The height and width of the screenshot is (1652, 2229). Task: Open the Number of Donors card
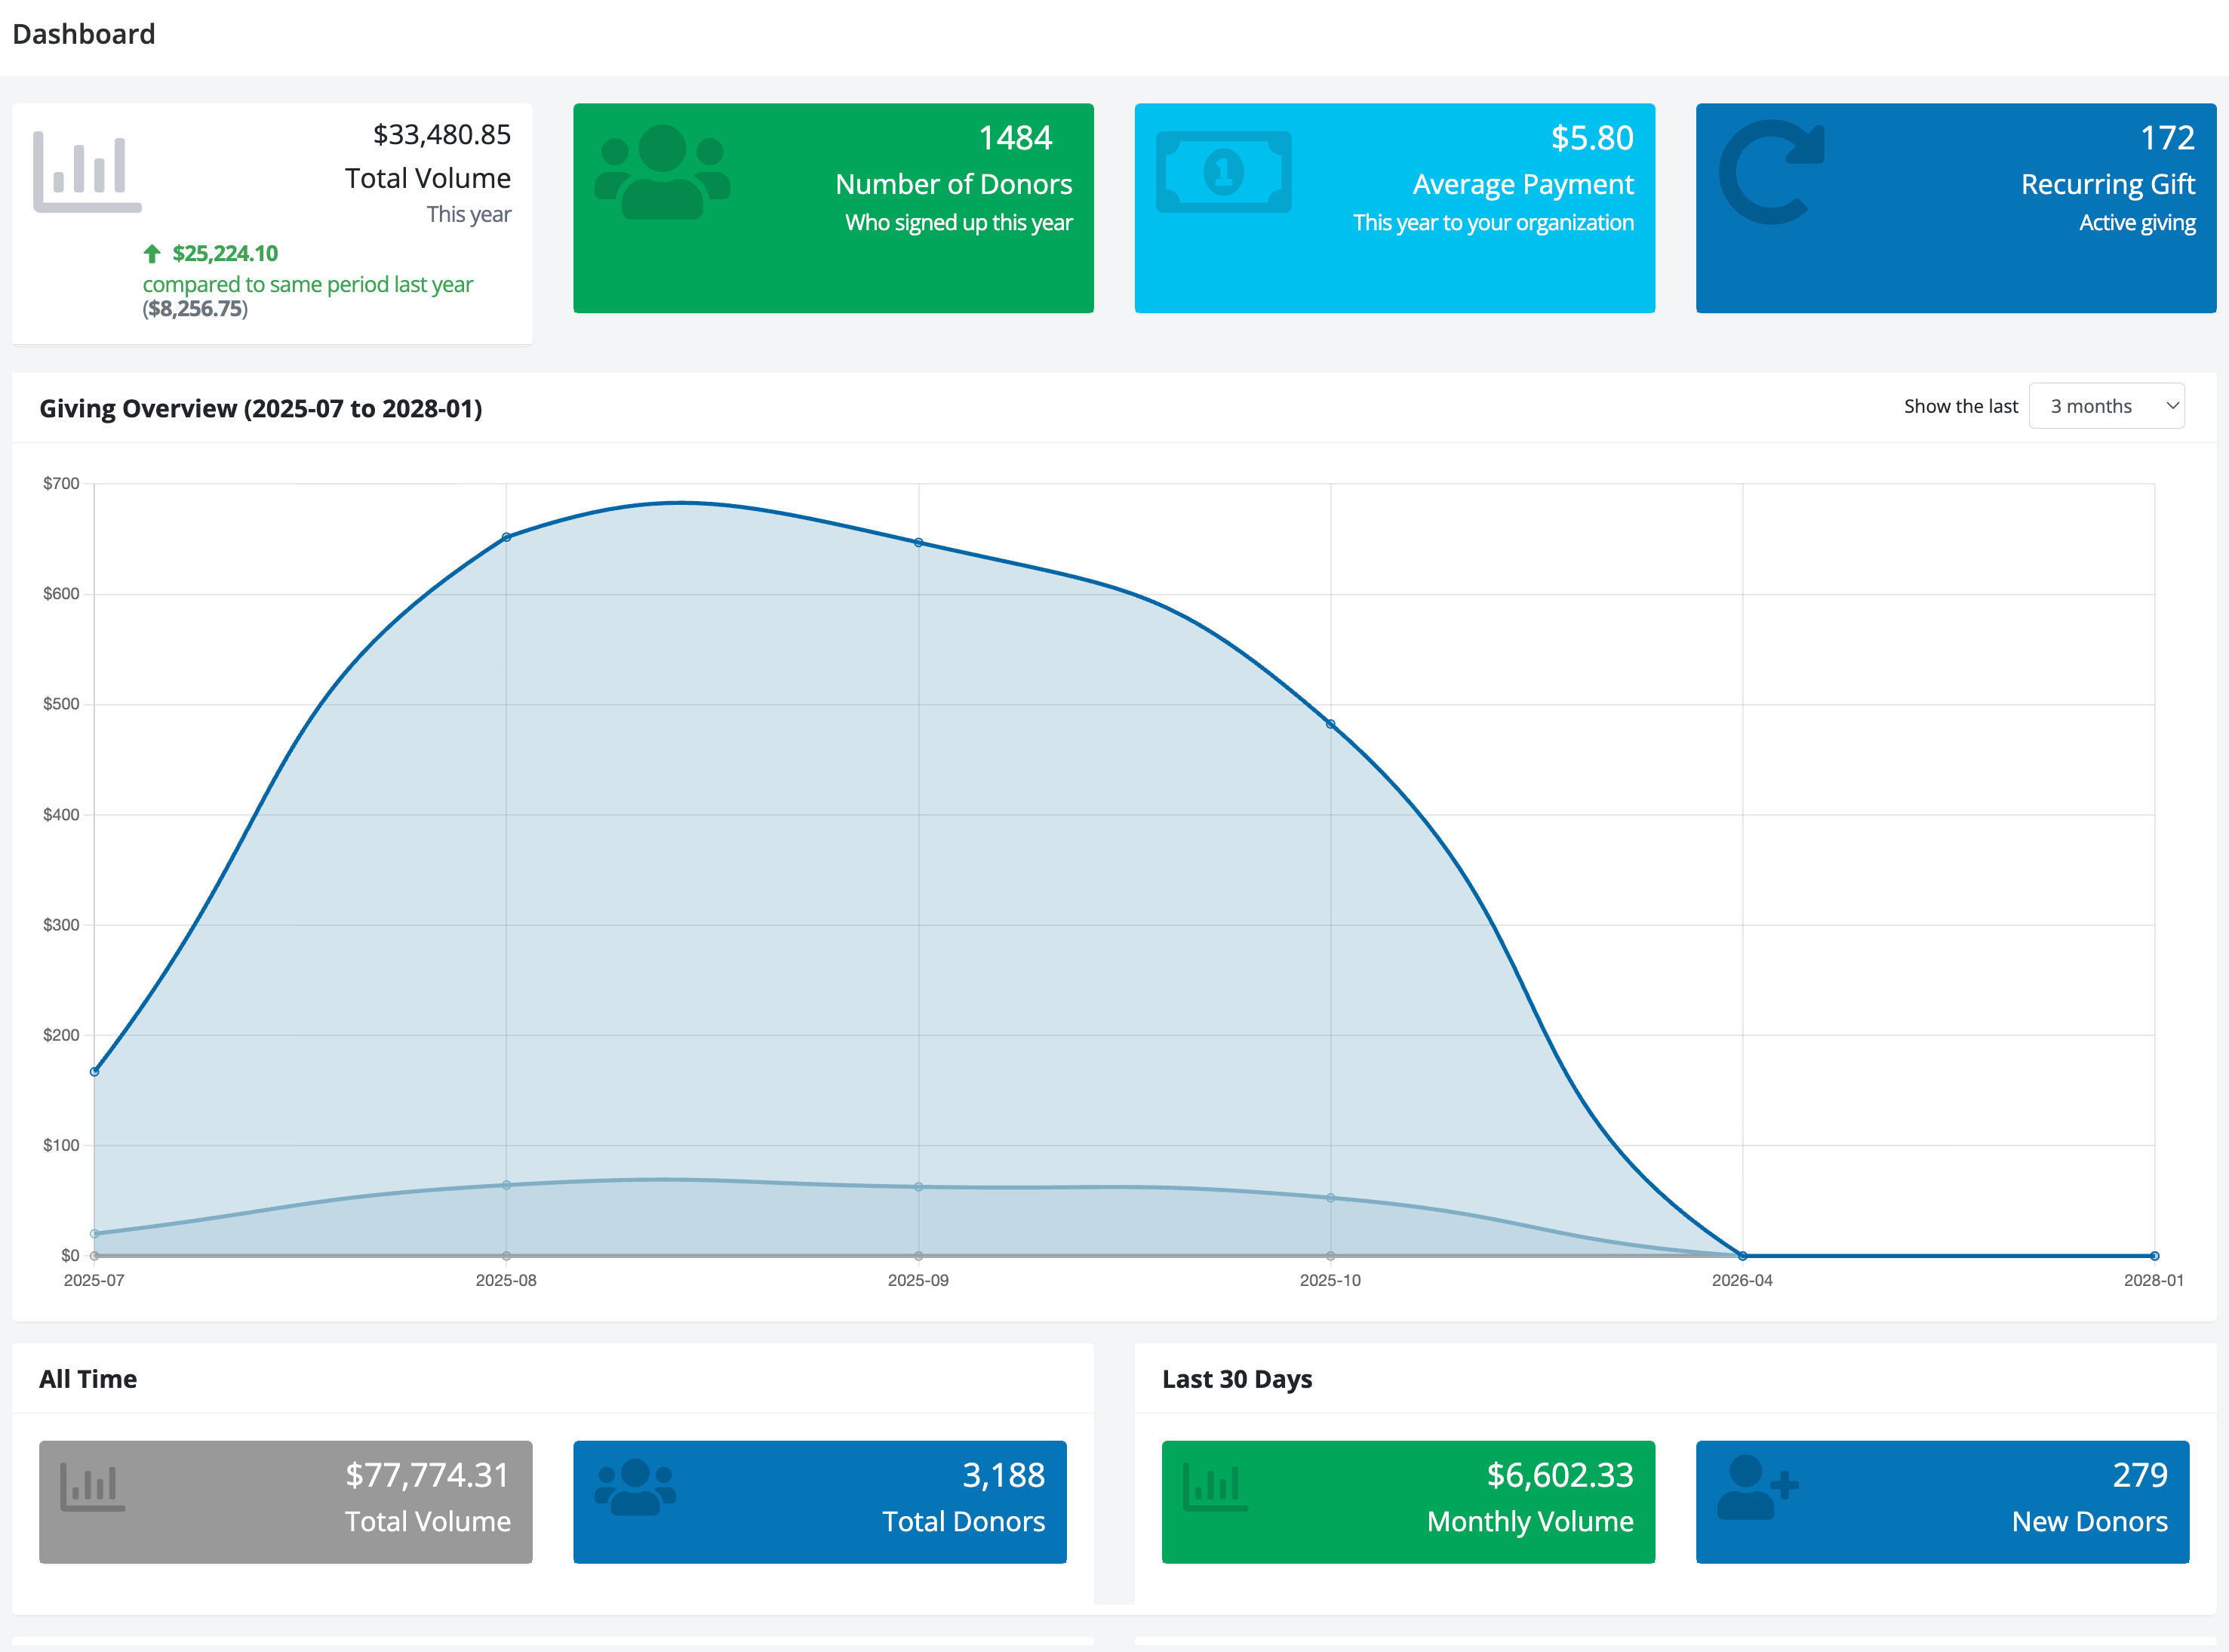834,207
